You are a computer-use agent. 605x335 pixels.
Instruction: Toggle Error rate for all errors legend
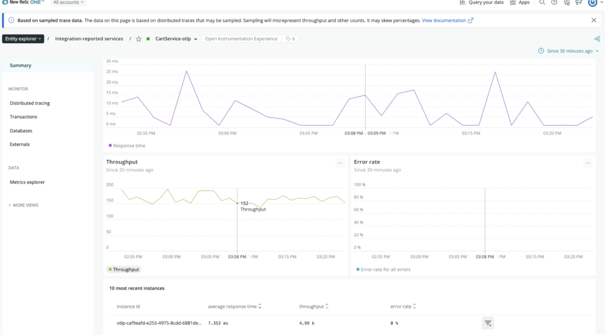point(383,270)
